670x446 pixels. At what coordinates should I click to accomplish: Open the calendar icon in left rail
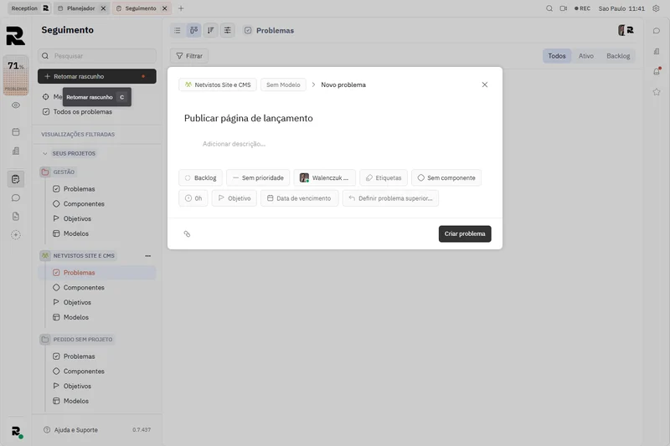pos(16,132)
